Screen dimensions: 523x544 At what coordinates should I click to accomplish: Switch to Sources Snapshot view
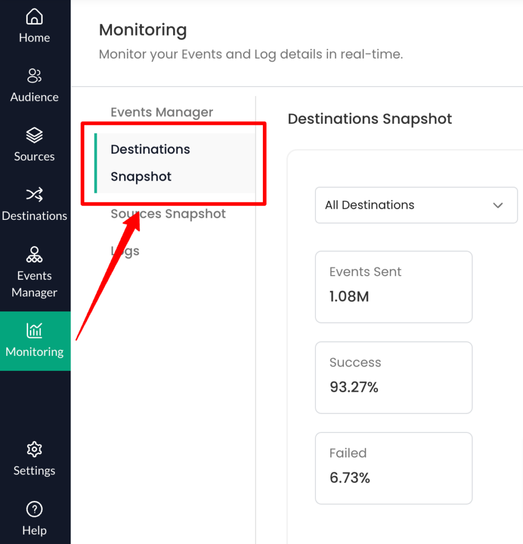tap(168, 214)
